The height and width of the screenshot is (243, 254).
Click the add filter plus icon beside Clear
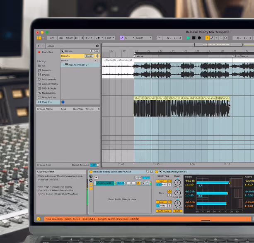(97, 56)
